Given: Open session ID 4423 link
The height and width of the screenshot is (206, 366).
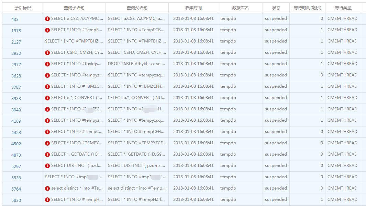Looking at the screenshot, I should (16, 132).
